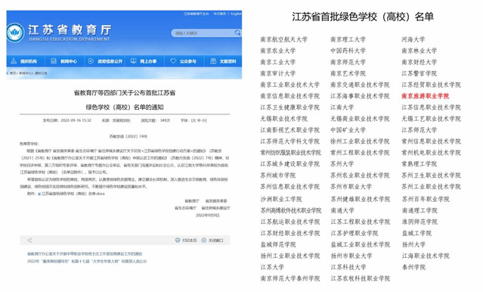Open the related notice about 中等职业学校班主任工作室
Screen dimensions: 483x292
pos(85,253)
